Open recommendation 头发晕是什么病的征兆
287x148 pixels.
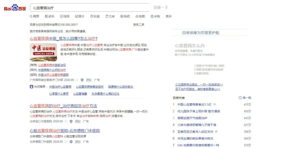105,94
